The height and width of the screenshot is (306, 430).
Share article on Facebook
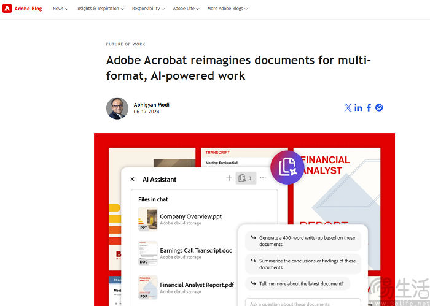click(369, 107)
